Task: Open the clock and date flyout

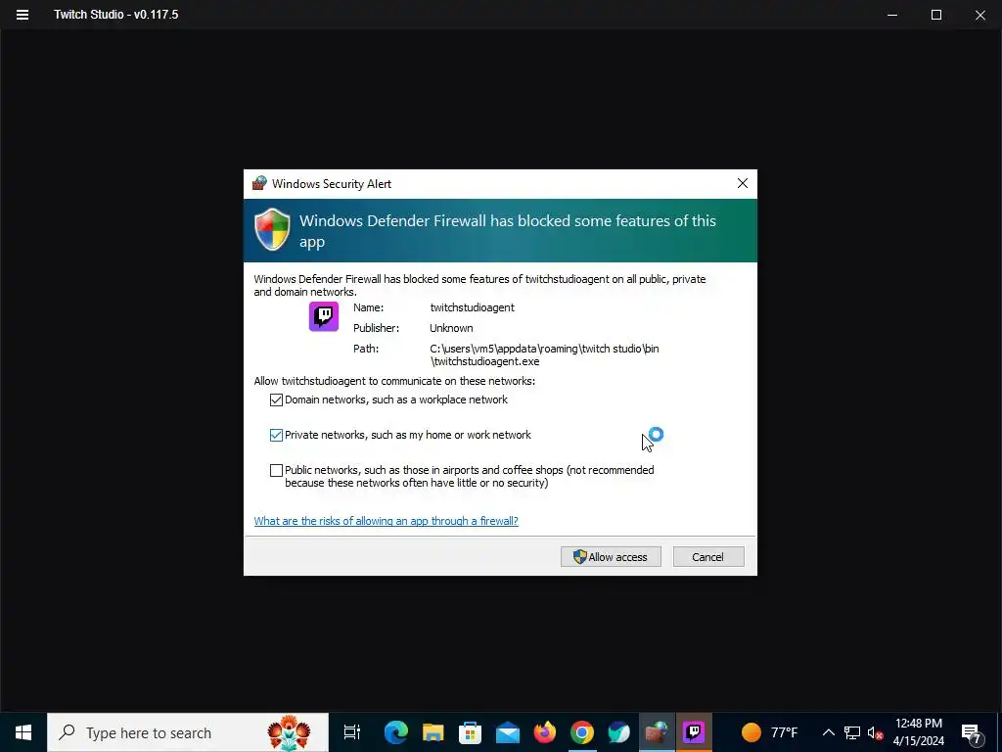Action: click(918, 732)
